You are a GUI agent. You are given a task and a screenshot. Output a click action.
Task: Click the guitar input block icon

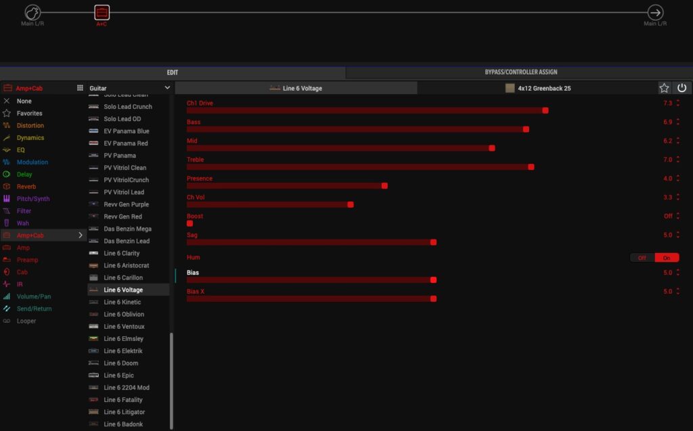32,12
